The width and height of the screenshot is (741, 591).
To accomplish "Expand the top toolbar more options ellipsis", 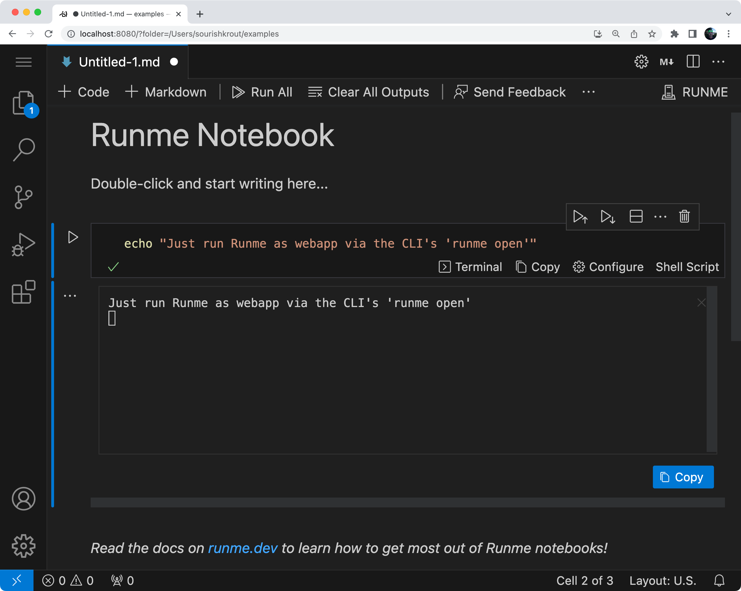I will tap(588, 92).
